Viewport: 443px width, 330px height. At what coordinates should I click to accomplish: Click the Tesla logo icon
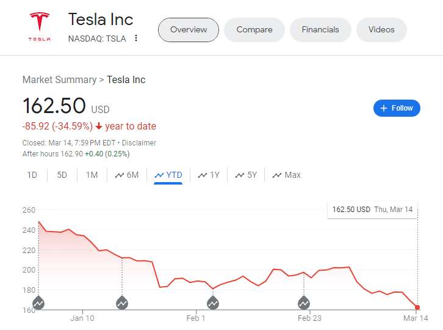pos(40,26)
